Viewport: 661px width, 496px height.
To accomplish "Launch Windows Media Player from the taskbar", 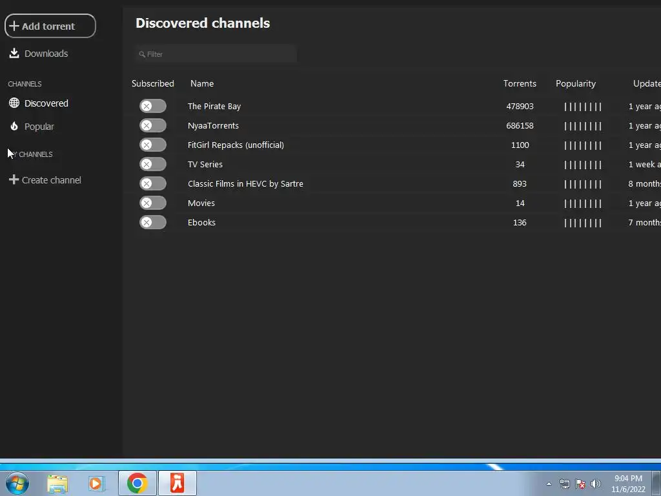I will tap(96, 484).
